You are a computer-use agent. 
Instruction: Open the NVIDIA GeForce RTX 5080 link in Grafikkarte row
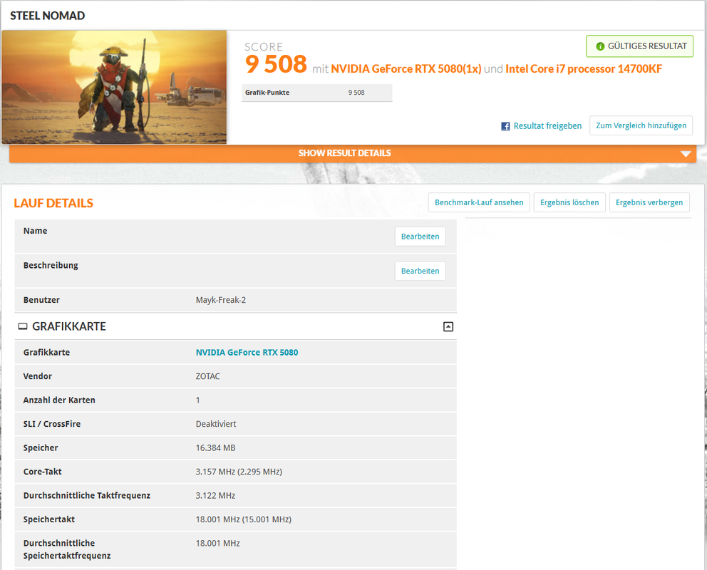coord(247,353)
